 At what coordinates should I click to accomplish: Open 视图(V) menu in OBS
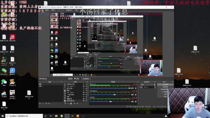coord(53,10)
